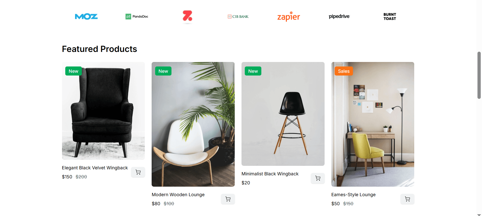The image size is (482, 216).
Task: Add Eames-Style Lounge to cart
Action: (407, 199)
